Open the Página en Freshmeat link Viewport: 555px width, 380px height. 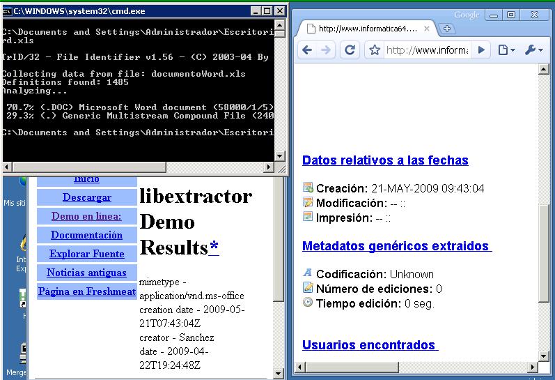tap(87, 291)
